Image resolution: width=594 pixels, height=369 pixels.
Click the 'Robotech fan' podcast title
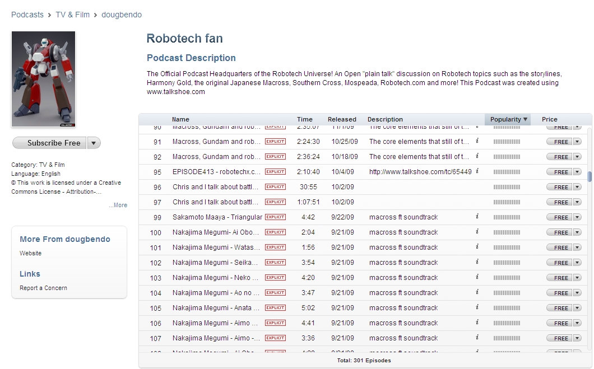(x=184, y=38)
